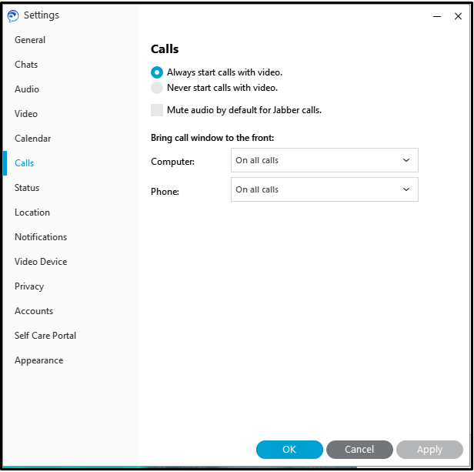This screenshot has width=474, height=472.
Task: Go to Notifications settings
Action: coord(41,237)
